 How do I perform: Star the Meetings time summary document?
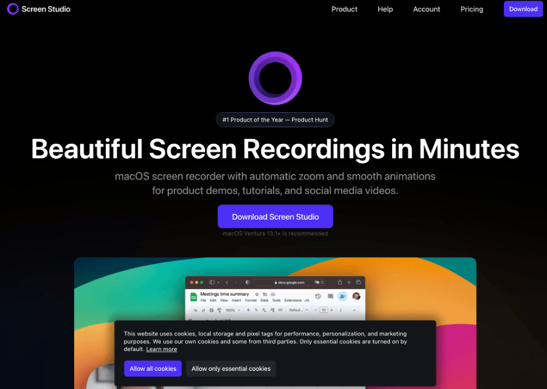[257, 294]
